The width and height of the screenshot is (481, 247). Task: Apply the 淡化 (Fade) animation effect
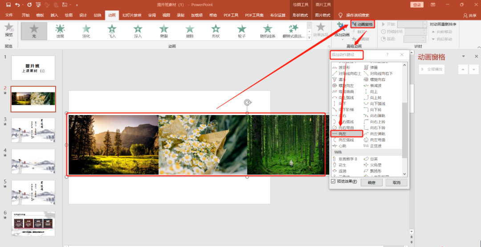(x=86, y=31)
